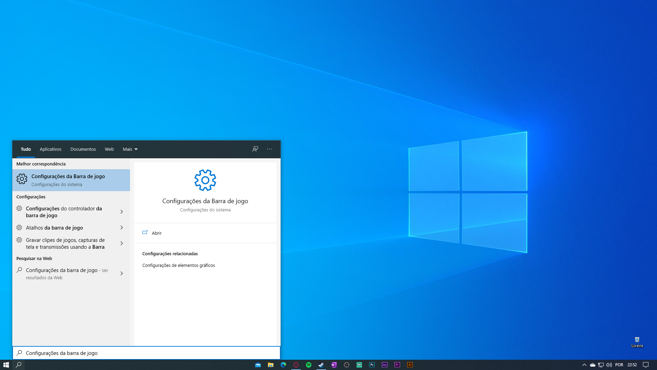
Task: Open OneNote from the taskbar
Action: (334, 365)
